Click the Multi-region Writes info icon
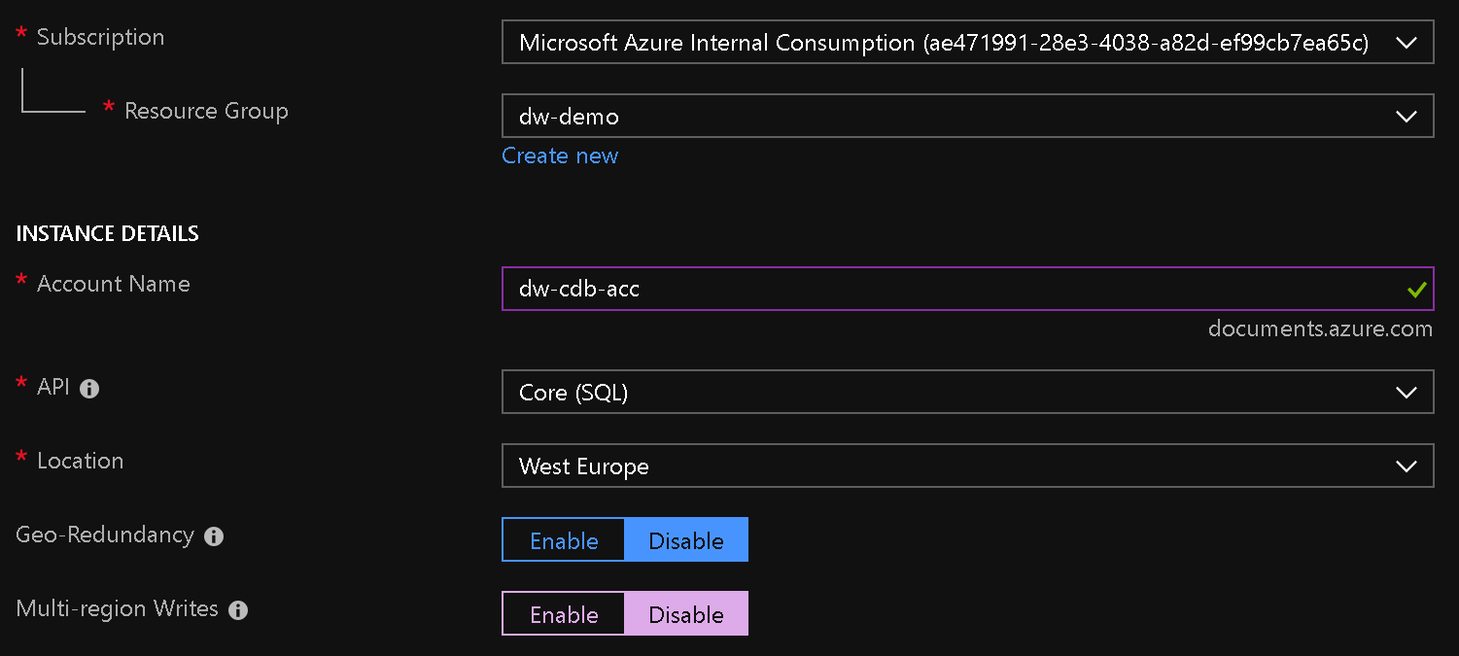This screenshot has width=1459, height=656. [x=238, y=609]
